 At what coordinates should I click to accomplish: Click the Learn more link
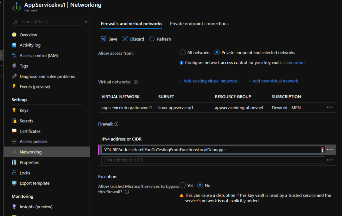click(294, 63)
